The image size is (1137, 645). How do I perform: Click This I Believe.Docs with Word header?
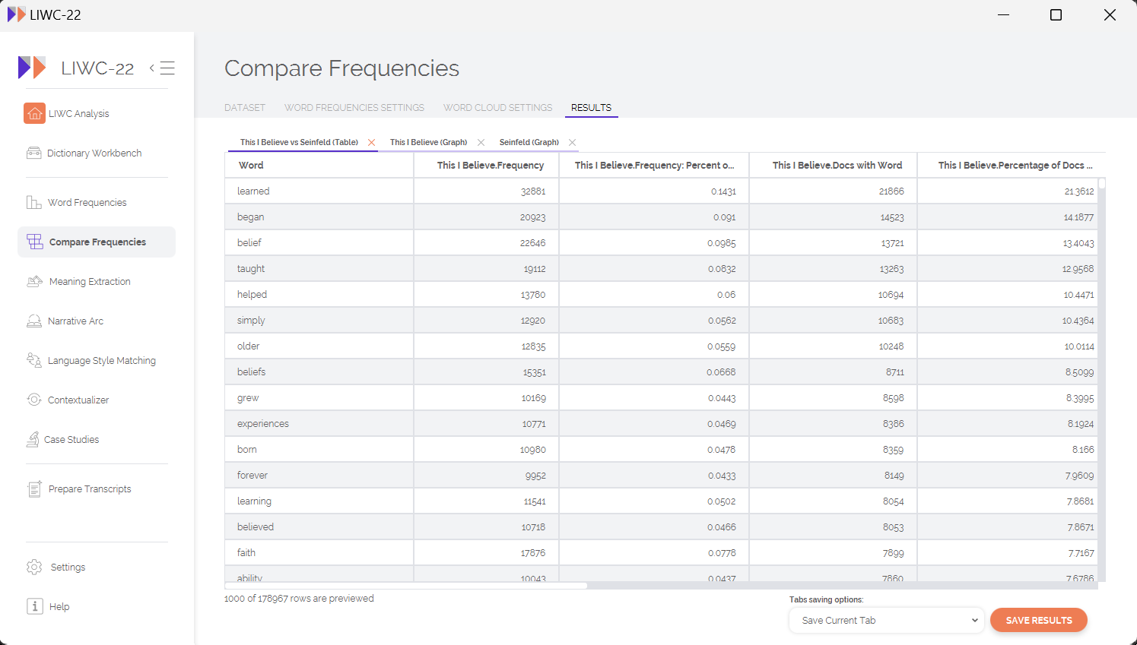833,165
